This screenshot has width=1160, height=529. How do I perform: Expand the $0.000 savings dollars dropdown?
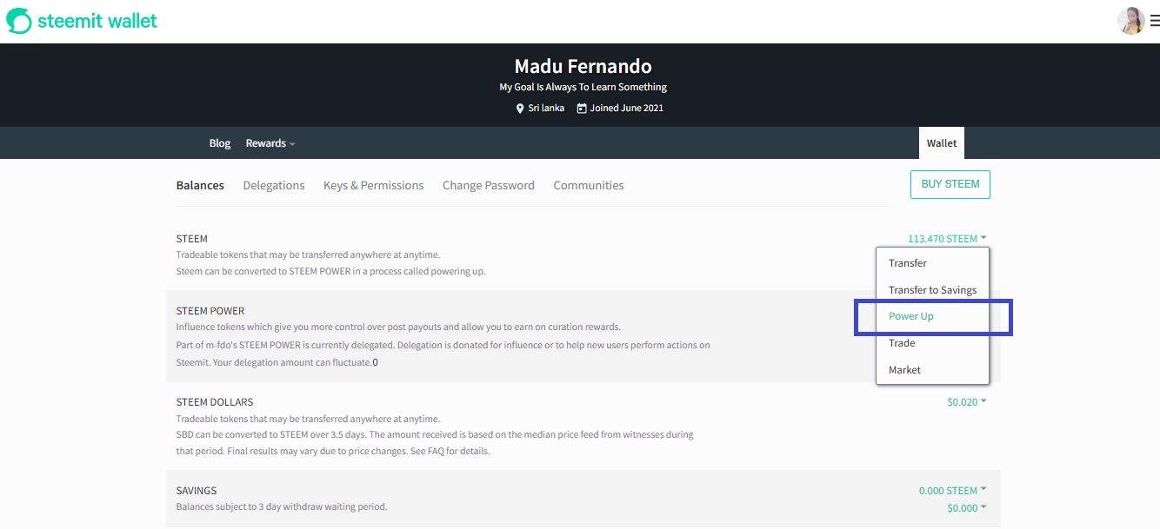[x=967, y=508]
